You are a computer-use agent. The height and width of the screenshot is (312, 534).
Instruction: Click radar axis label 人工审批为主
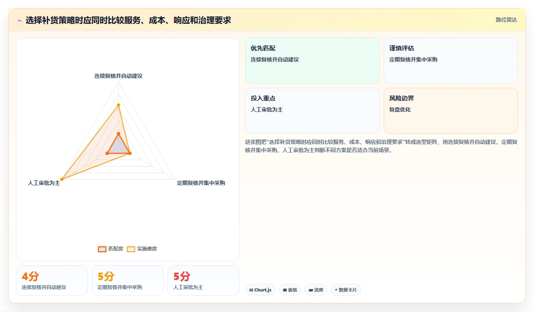44,183
